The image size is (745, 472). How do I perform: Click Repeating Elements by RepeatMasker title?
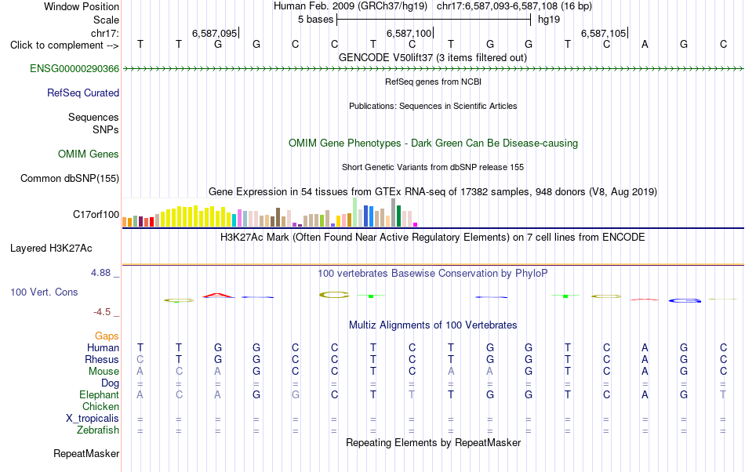(434, 443)
